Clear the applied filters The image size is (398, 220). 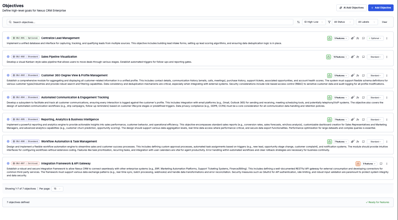[384, 22]
